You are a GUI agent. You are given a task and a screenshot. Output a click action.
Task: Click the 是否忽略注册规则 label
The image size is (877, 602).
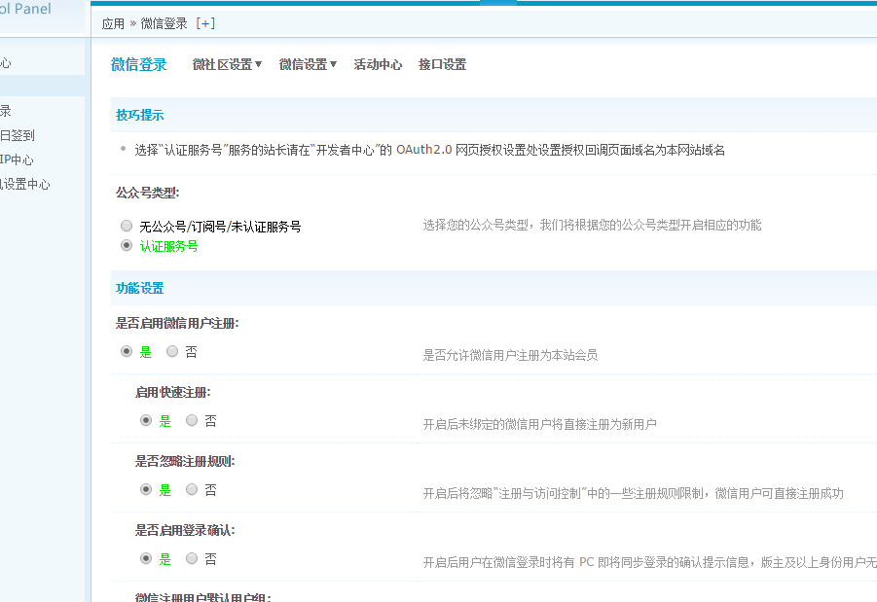click(x=185, y=461)
